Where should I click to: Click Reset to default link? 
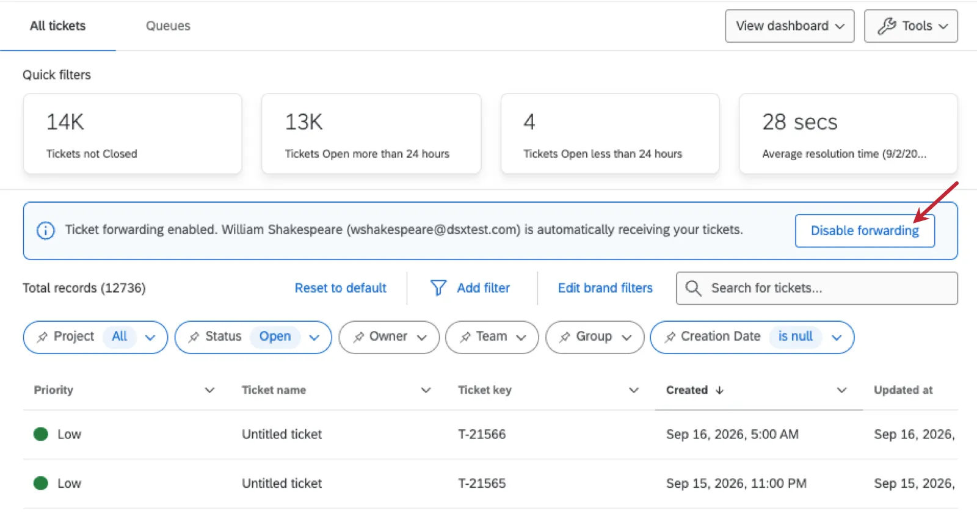340,288
